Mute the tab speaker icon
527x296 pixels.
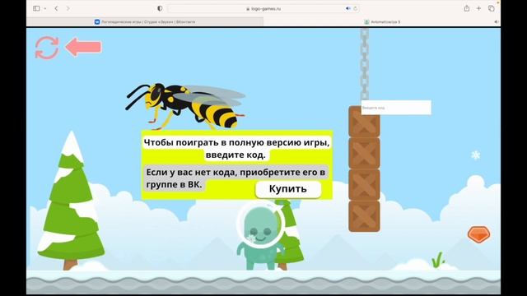[496, 22]
